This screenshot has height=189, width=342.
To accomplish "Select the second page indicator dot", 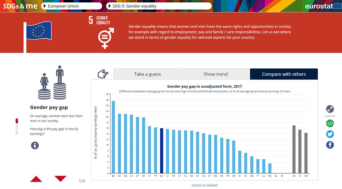I will (17, 127).
